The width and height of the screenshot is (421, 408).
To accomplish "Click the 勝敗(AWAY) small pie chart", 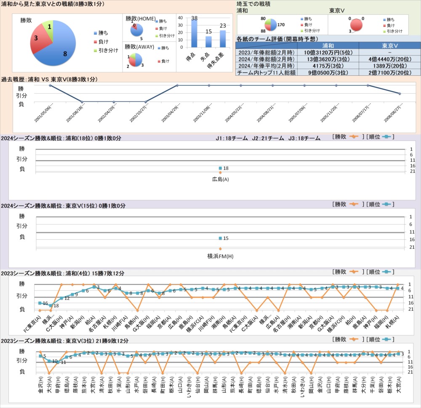I will pos(135,60).
